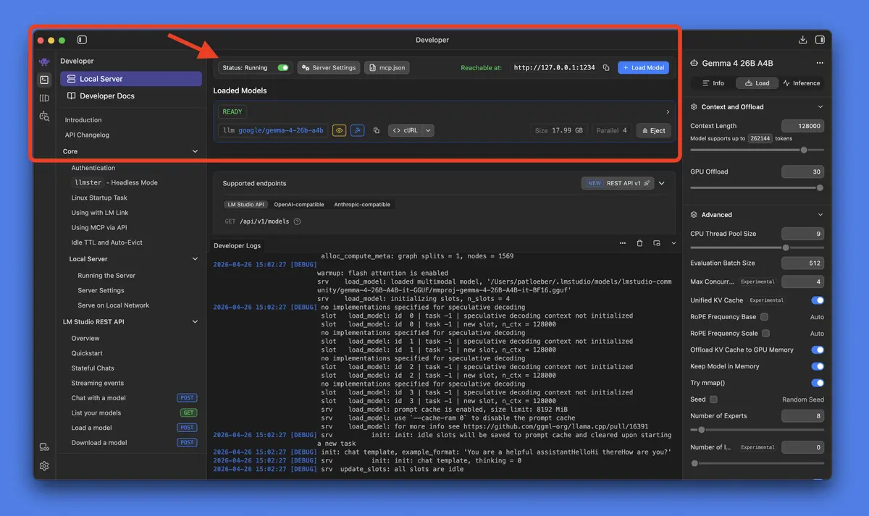Toggle the Try mmap() switch
The width and height of the screenshot is (869, 516).
(818, 383)
